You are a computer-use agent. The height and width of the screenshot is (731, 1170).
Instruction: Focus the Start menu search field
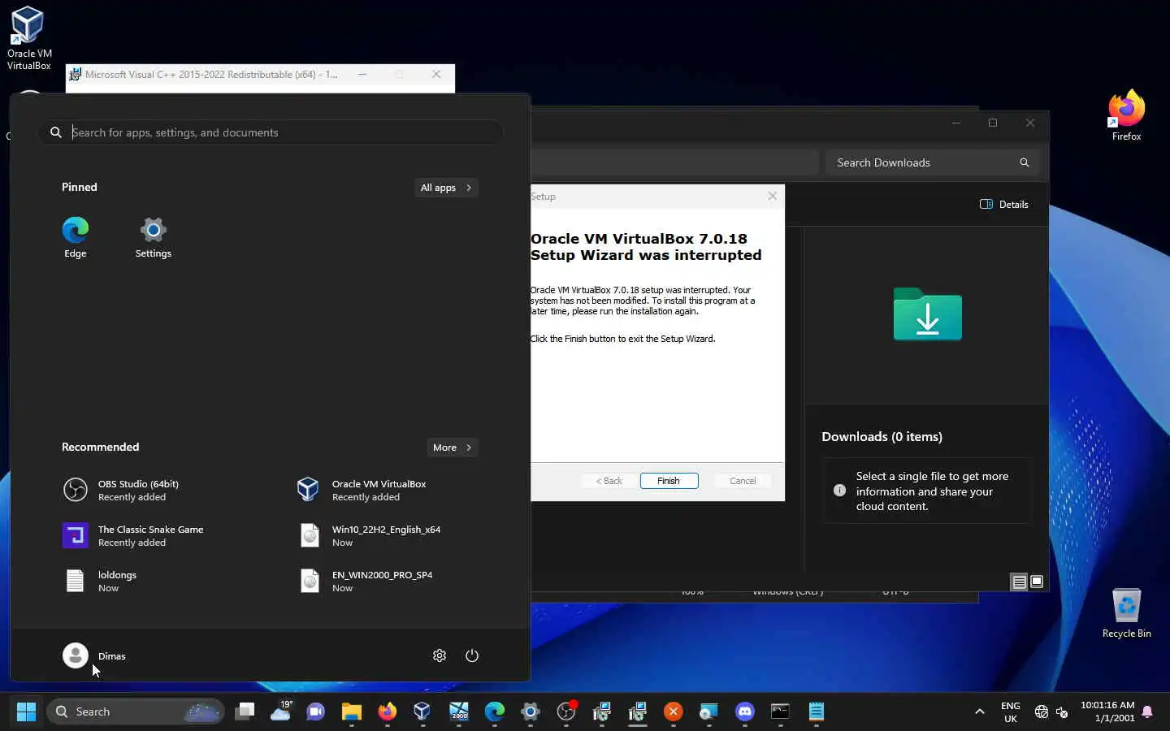coord(270,132)
